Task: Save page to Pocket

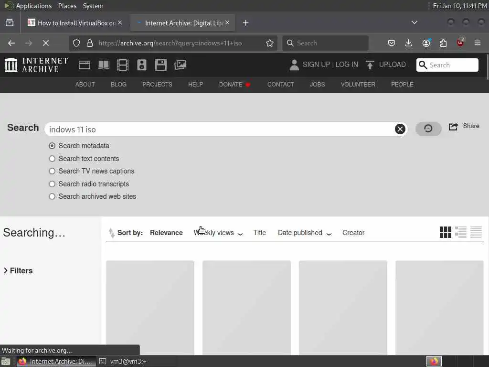Action: [392, 43]
